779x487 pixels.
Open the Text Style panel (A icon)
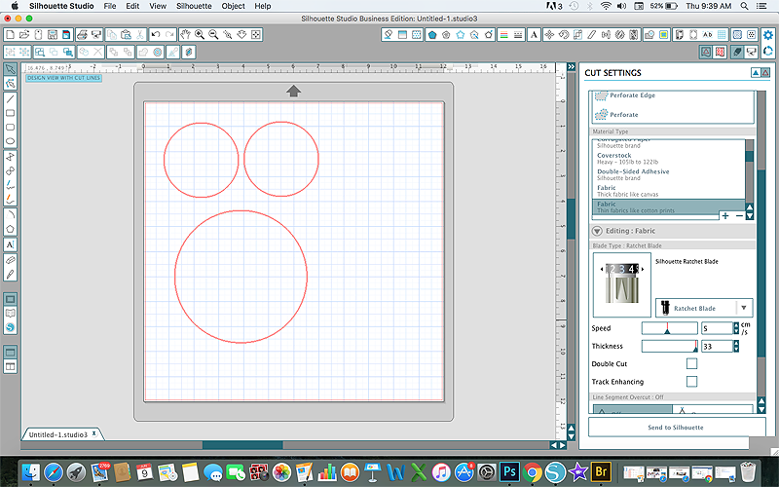534,35
